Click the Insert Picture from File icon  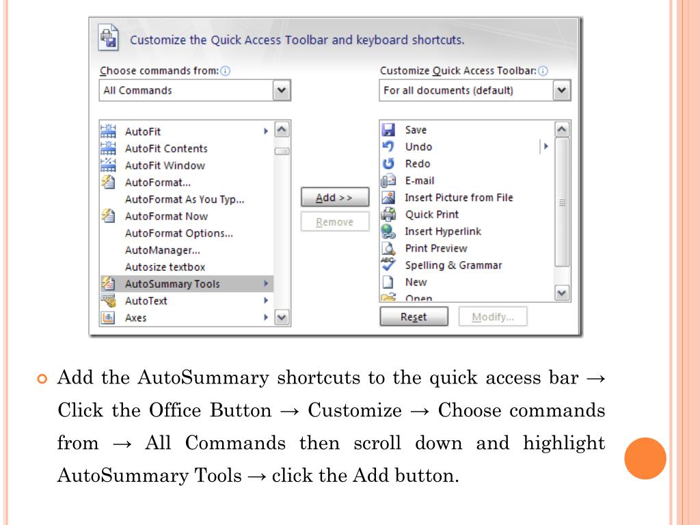click(x=388, y=198)
